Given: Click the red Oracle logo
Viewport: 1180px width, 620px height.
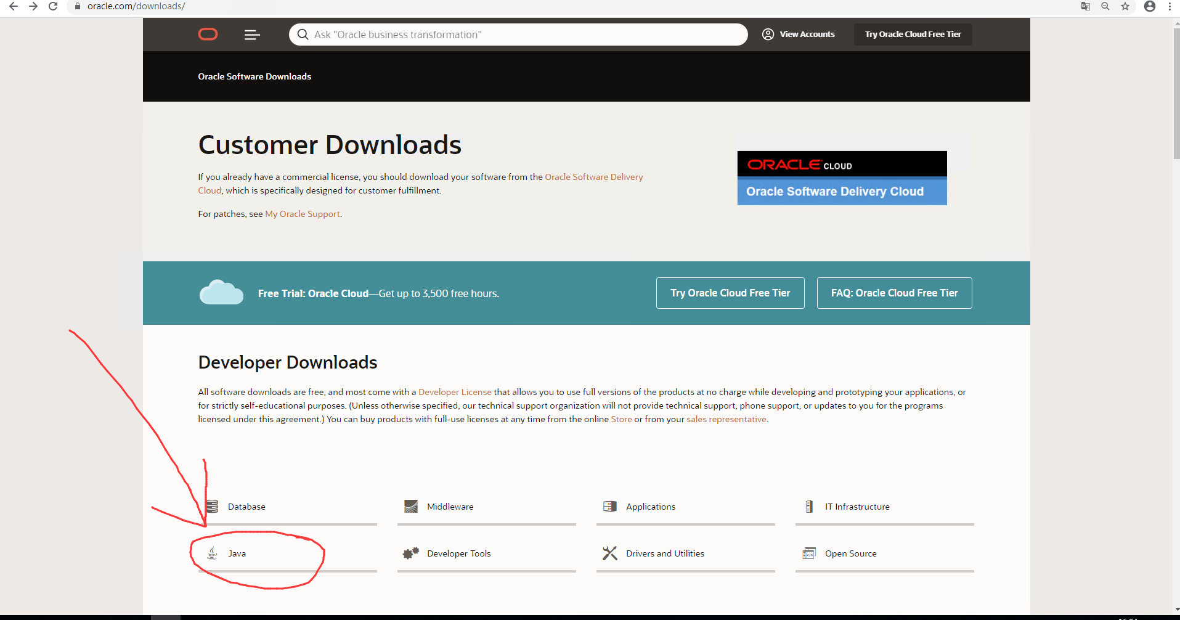Looking at the screenshot, I should pyautogui.click(x=208, y=35).
